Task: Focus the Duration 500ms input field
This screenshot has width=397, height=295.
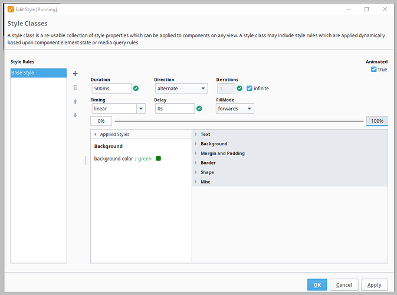Action: click(x=111, y=88)
